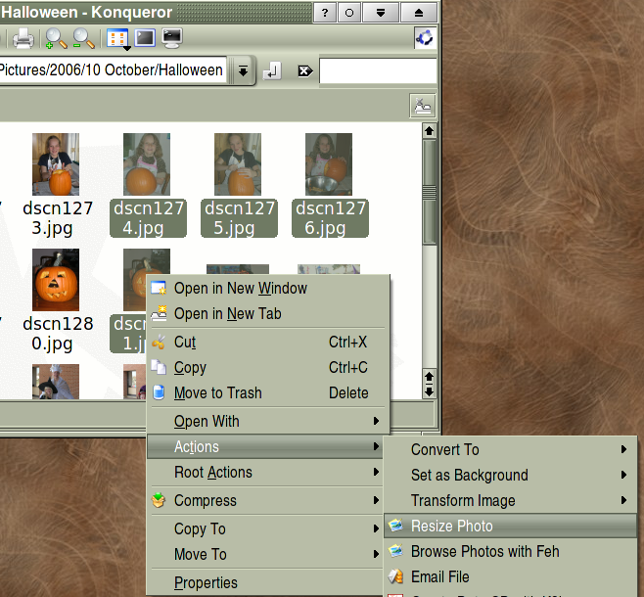644x597 pixels.
Task: Click the Copy pages icon
Action: tap(159, 367)
